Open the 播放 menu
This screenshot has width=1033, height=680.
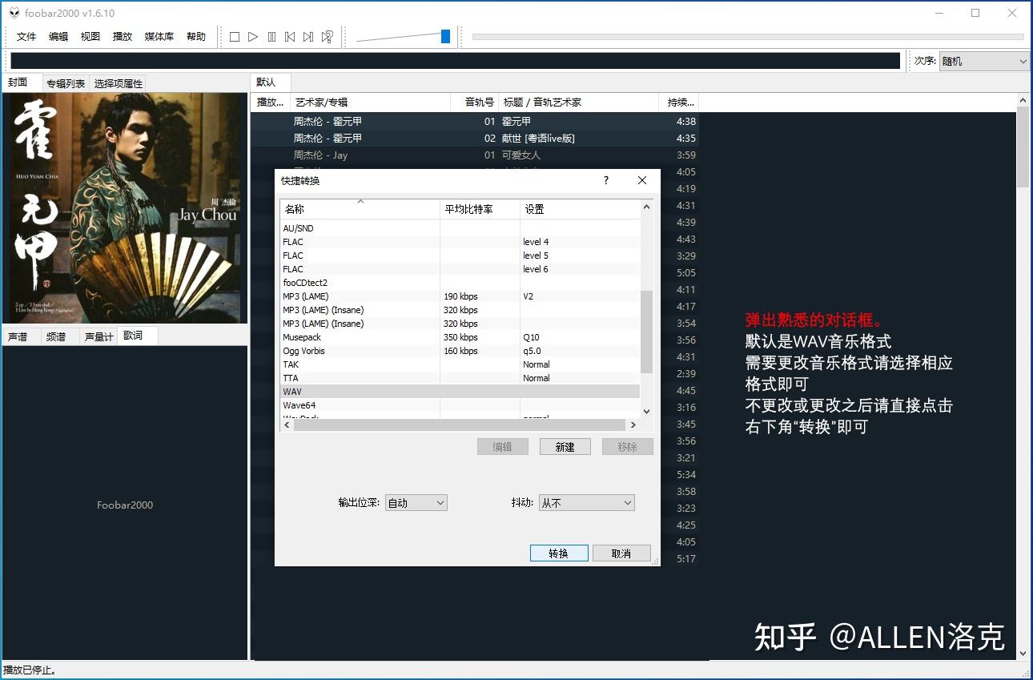tap(123, 37)
